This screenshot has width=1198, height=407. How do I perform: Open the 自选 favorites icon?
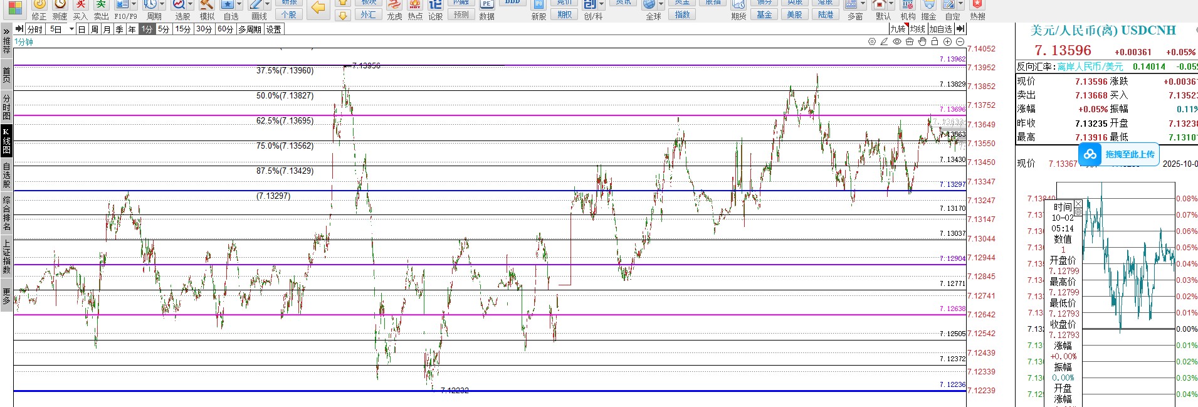coord(228,4)
